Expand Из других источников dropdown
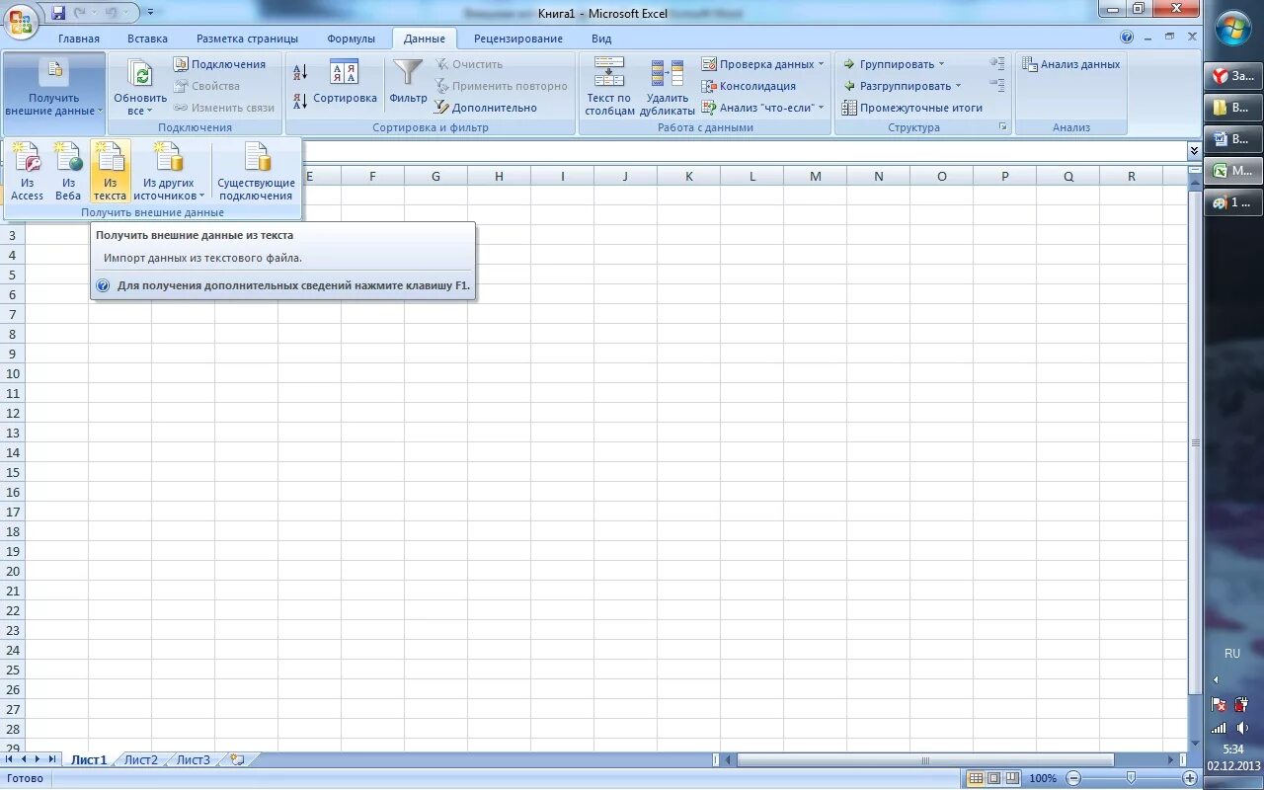This screenshot has height=790, width=1264. click(x=170, y=172)
